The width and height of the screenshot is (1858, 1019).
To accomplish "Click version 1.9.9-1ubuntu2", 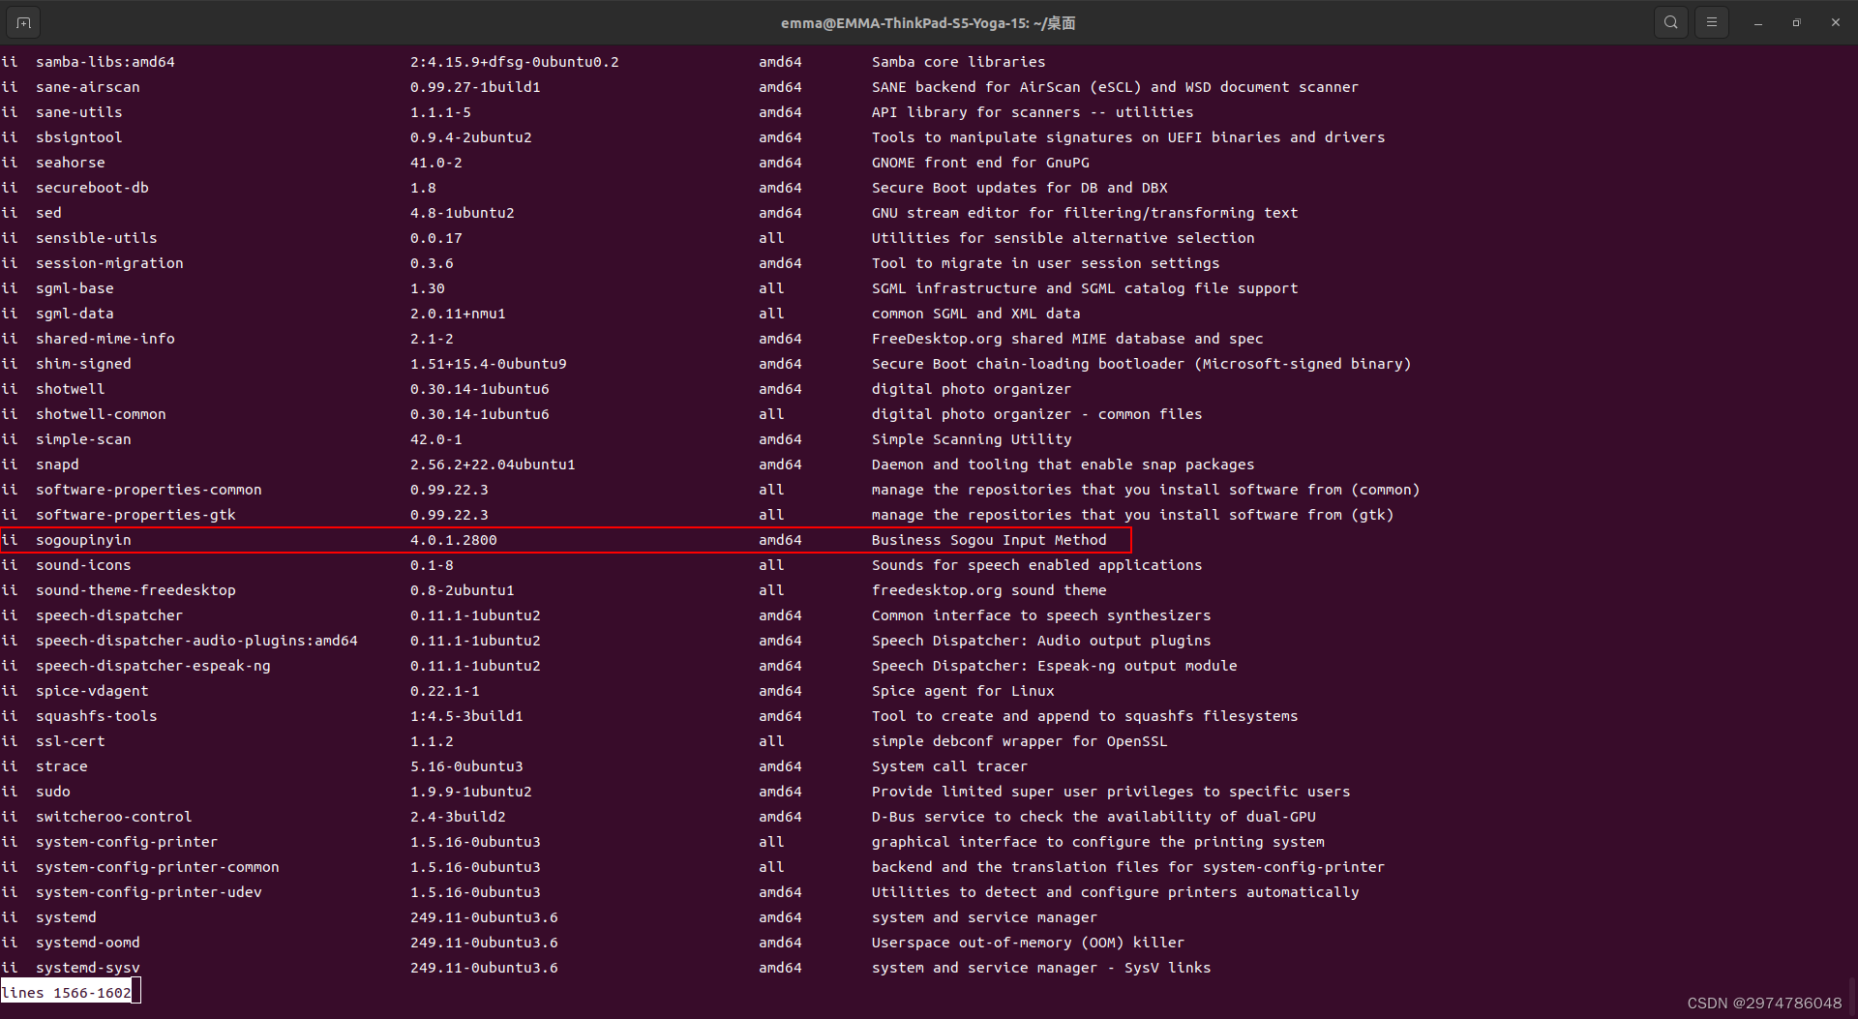I will (470, 792).
